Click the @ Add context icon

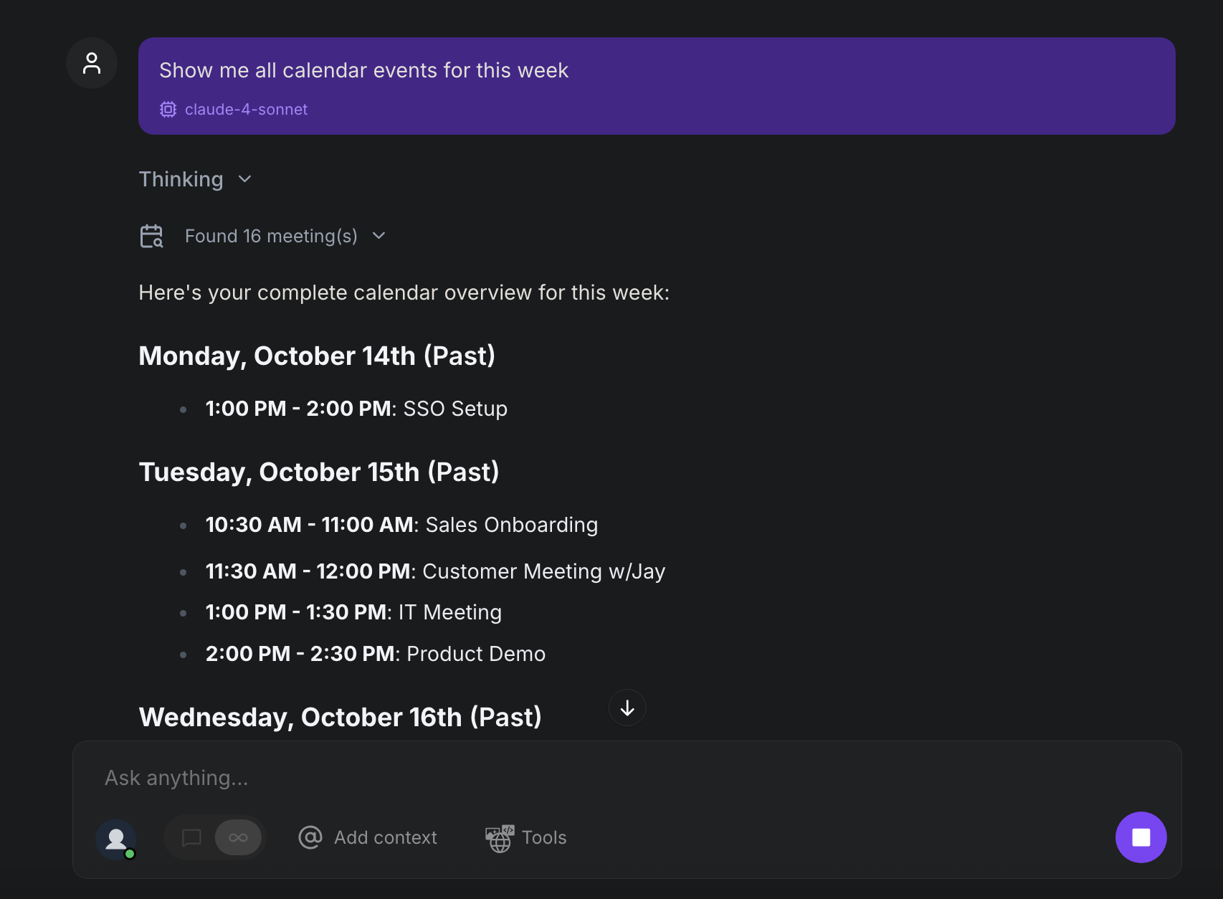click(x=309, y=837)
